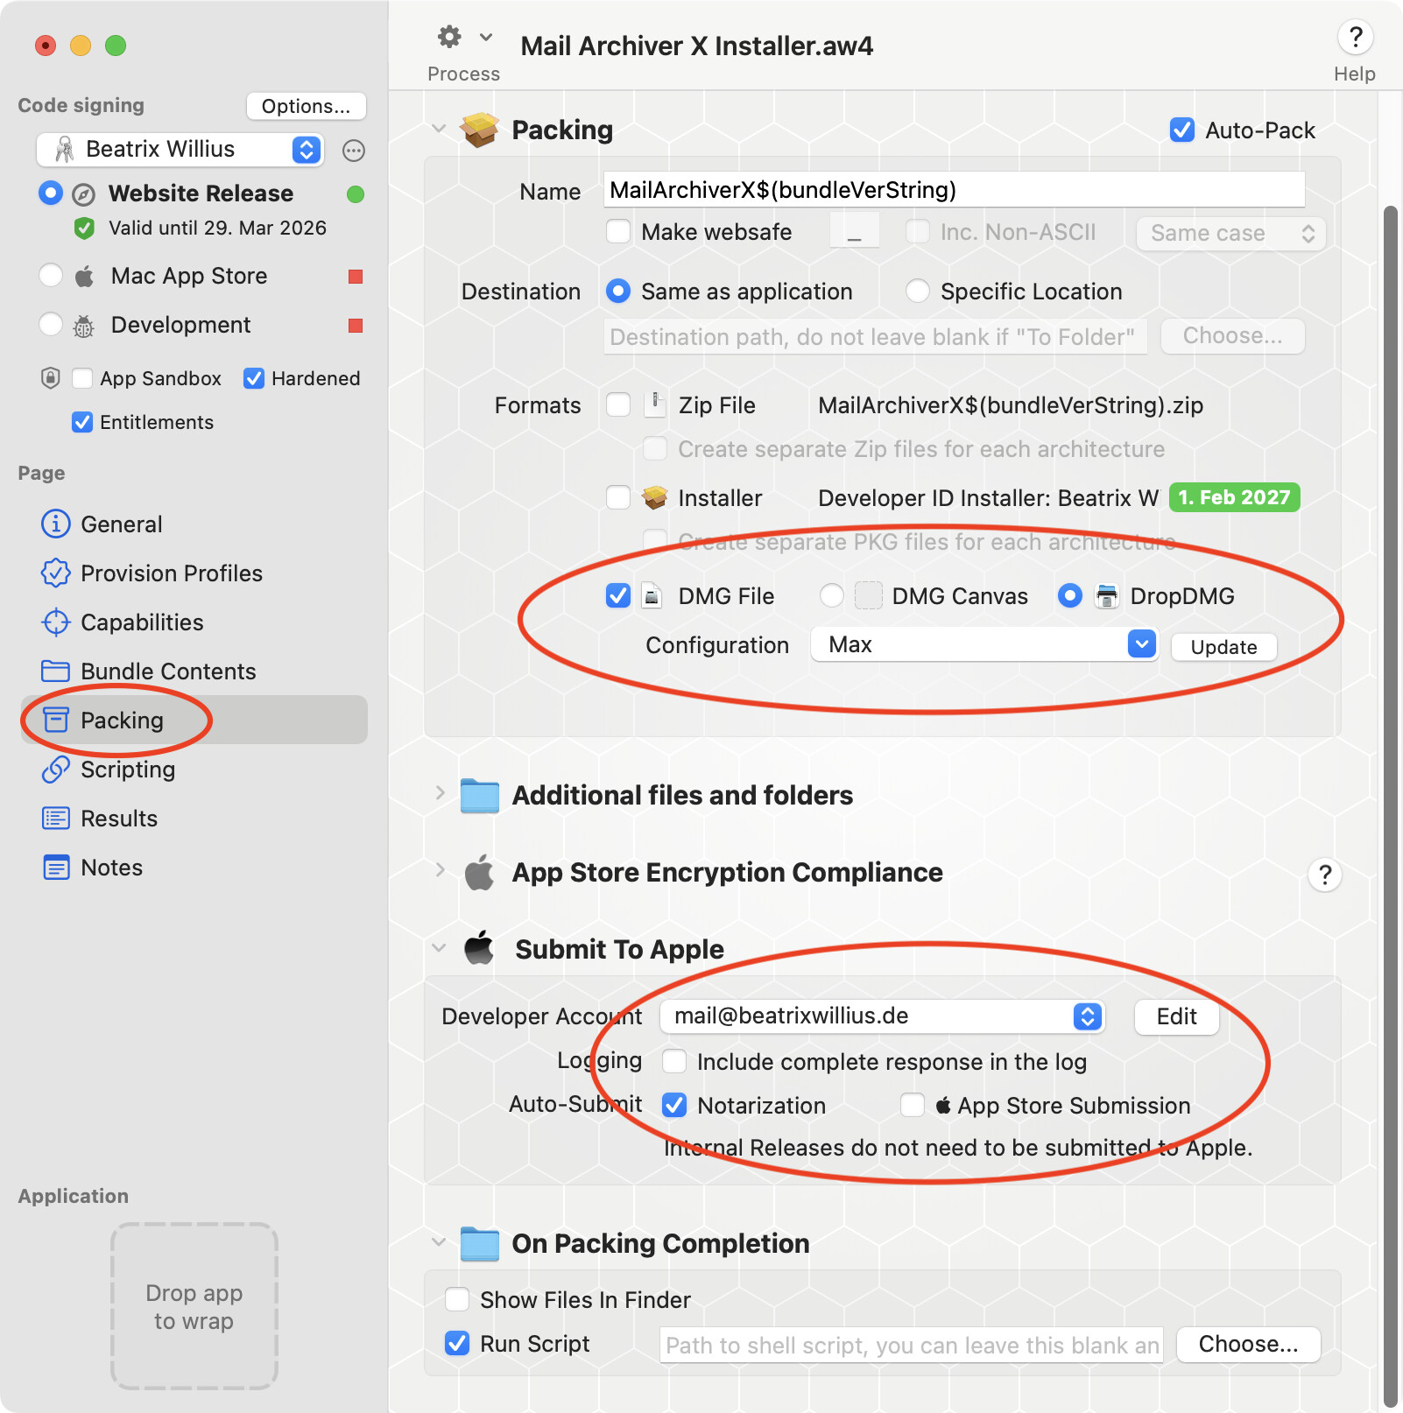Open Help with the question mark icon

[1355, 38]
